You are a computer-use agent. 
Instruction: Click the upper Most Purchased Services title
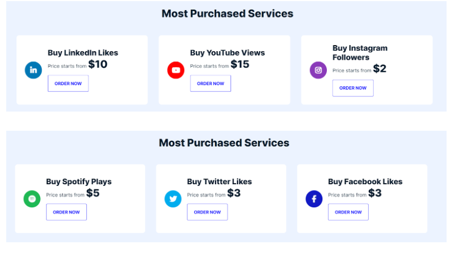(228, 14)
